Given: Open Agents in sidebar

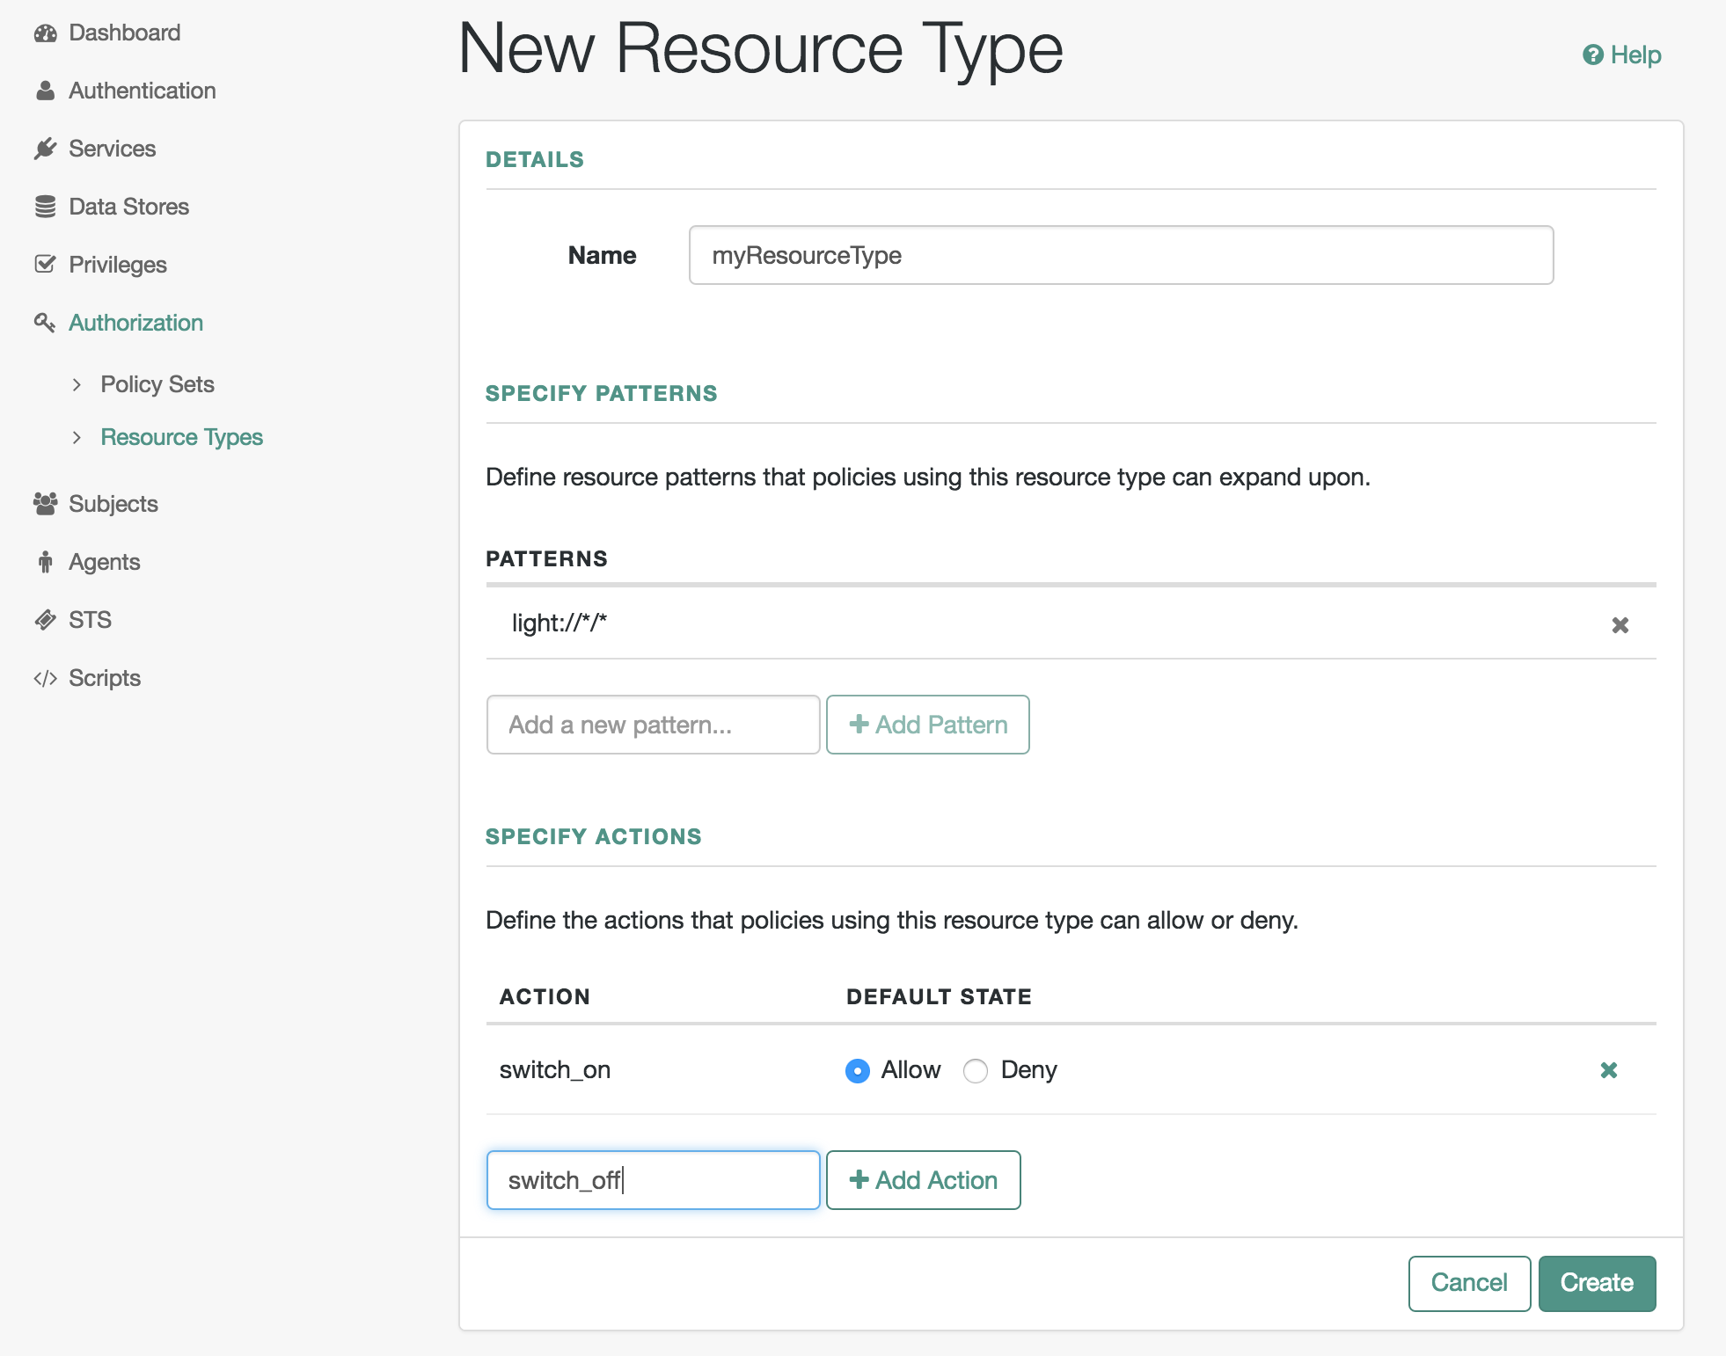Looking at the screenshot, I should (105, 563).
